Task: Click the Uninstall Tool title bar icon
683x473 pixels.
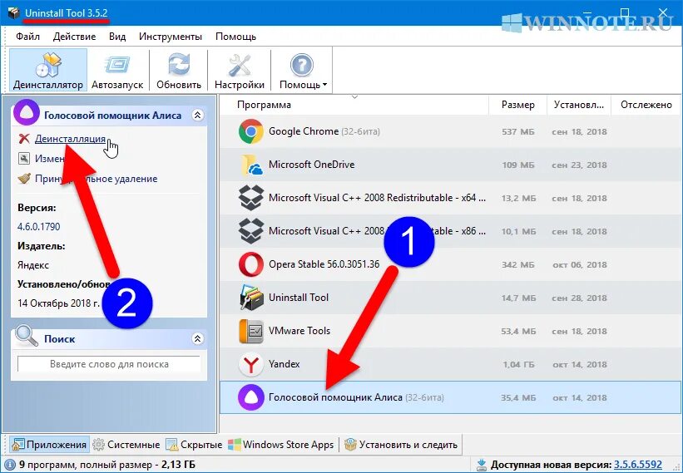Action: click(13, 12)
